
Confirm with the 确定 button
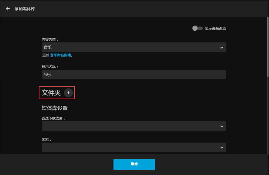pyautogui.click(x=134, y=164)
